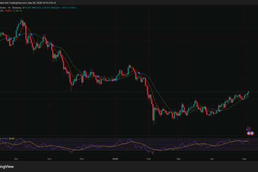The height and width of the screenshot is (172, 258).
Task: Click the May label on time axis
Action: pos(244,159)
